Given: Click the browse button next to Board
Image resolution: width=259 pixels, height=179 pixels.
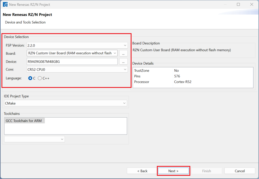Looking at the screenshot, I should pos(123,53).
